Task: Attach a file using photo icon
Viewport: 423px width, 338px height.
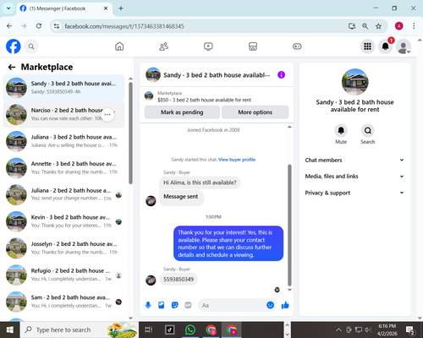Action: 162,305
